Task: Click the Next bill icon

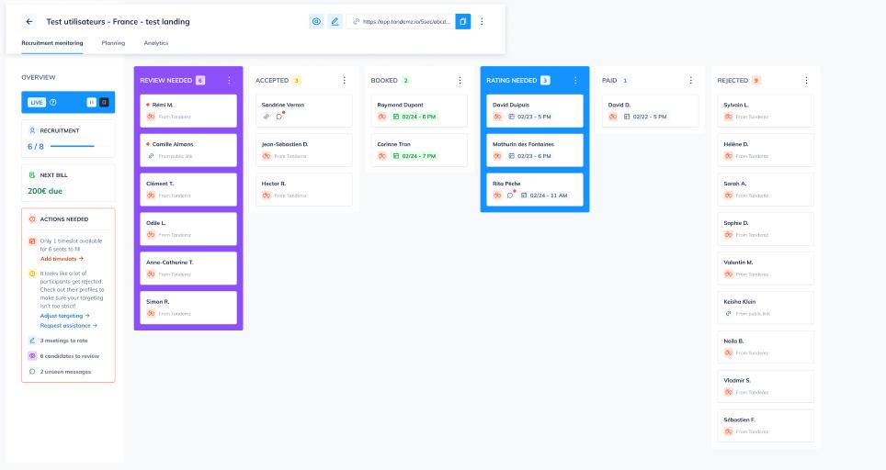Action: tap(32, 175)
